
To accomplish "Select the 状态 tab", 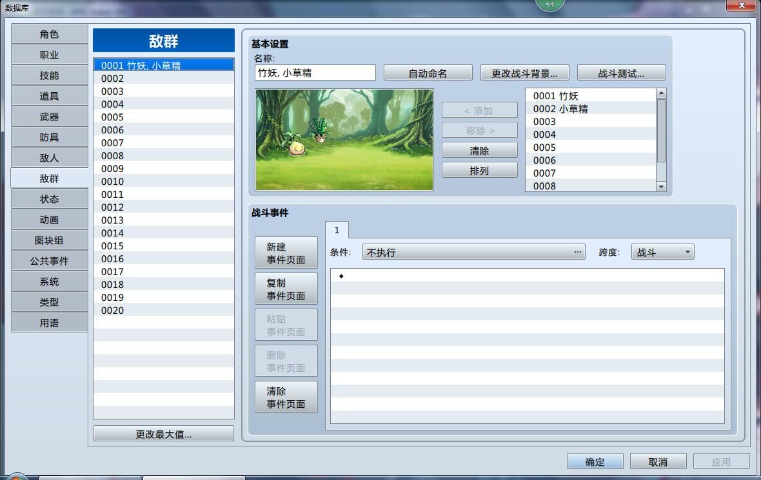I will (49, 199).
